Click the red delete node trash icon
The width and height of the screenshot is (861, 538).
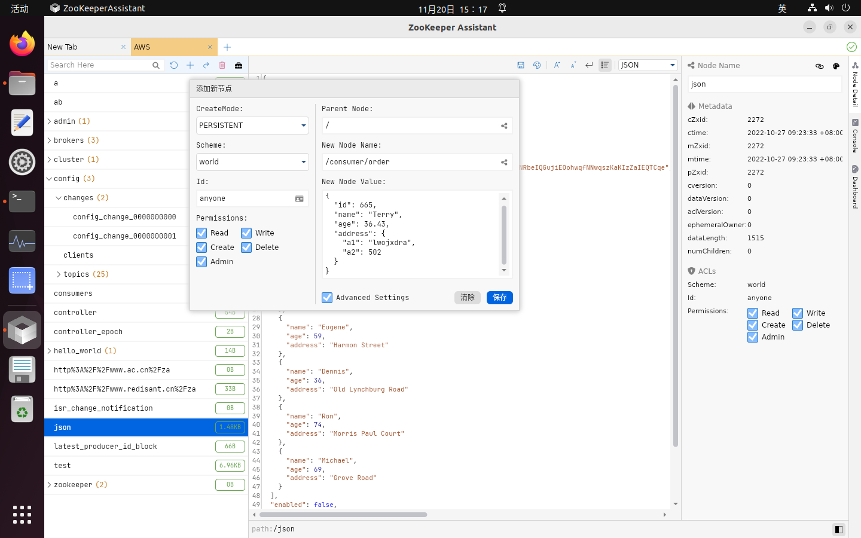pos(222,65)
